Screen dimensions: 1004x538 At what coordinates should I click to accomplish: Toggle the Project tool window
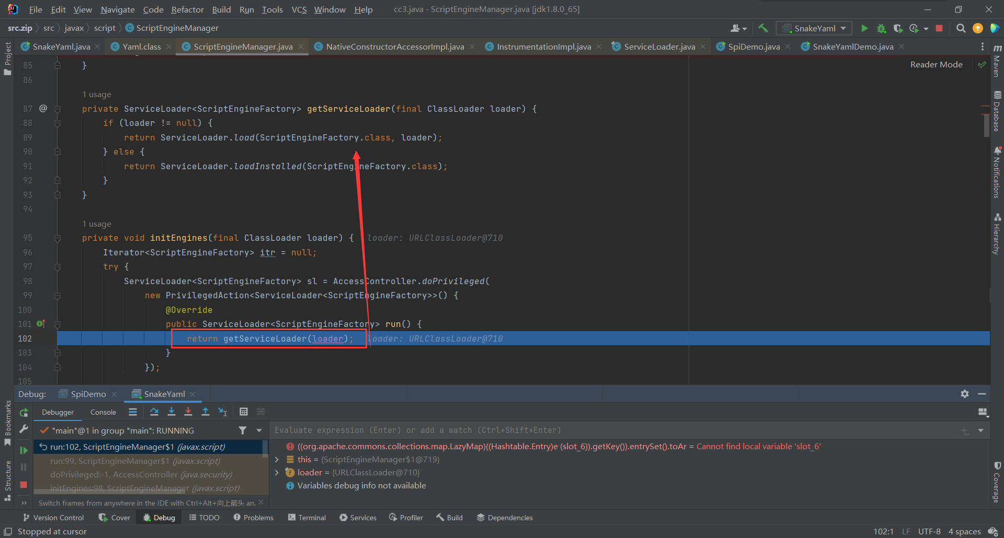click(x=7, y=59)
